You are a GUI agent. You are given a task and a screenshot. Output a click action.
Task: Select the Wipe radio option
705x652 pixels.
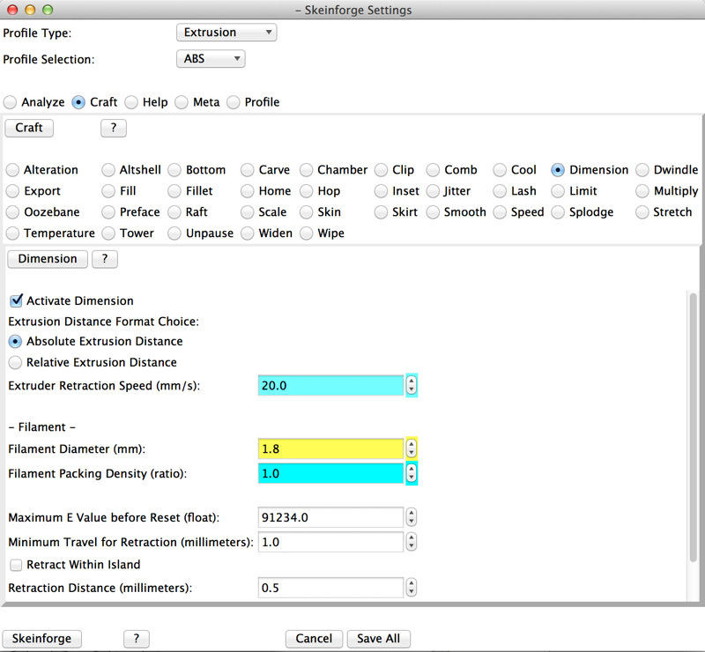point(306,233)
